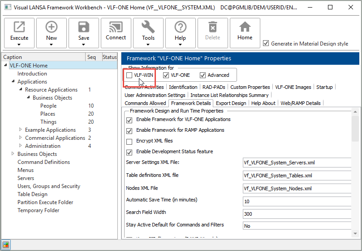Click the status bar icon at bottom left

point(6,245)
